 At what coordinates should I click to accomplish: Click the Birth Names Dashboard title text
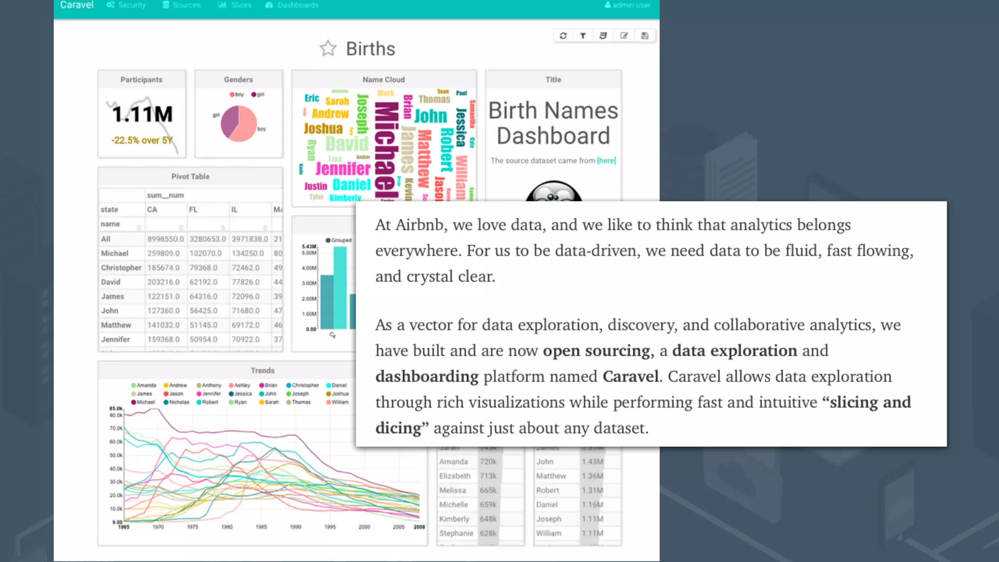553,123
